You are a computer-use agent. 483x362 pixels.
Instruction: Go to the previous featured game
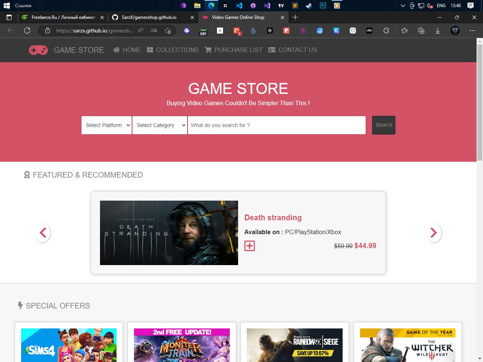[x=43, y=233]
